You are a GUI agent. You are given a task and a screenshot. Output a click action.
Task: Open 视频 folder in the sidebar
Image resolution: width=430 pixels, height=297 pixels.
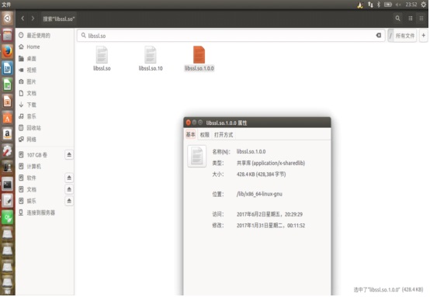coord(31,70)
